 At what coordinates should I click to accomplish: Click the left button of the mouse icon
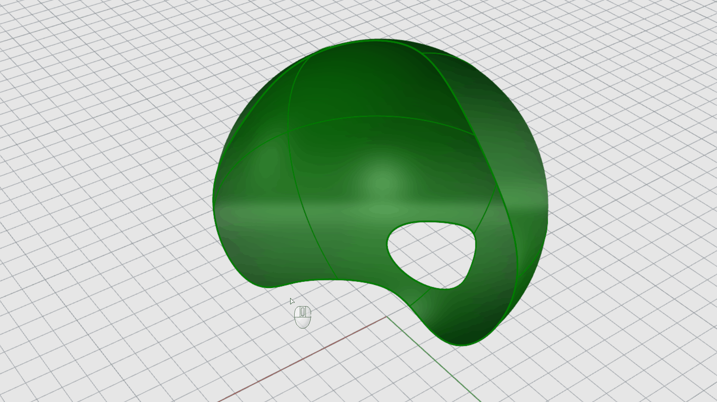pyautogui.click(x=298, y=312)
